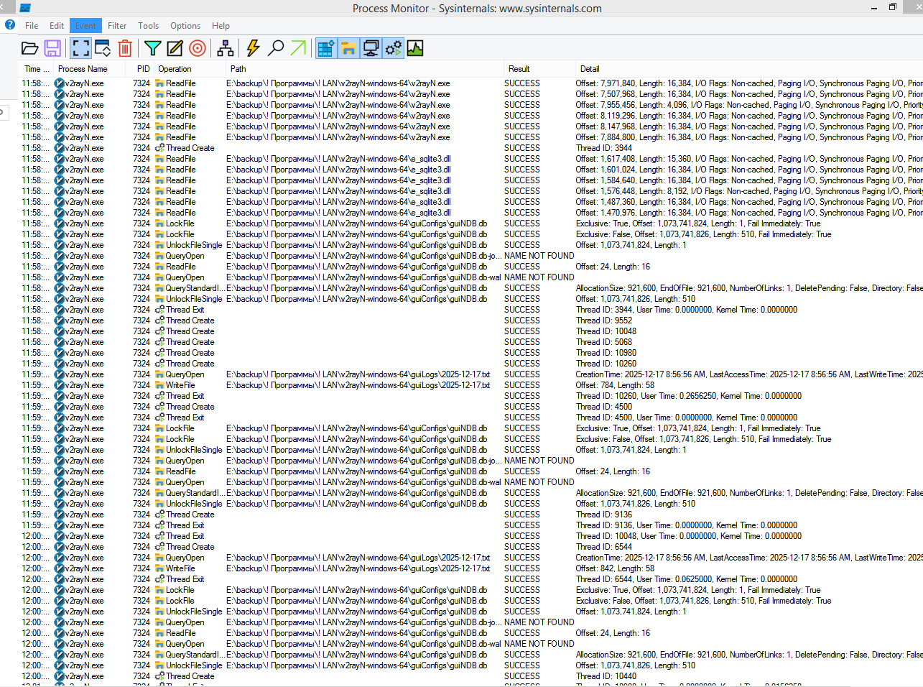Click the Process Name column header
Image resolution: width=923 pixels, height=687 pixels.
point(83,69)
